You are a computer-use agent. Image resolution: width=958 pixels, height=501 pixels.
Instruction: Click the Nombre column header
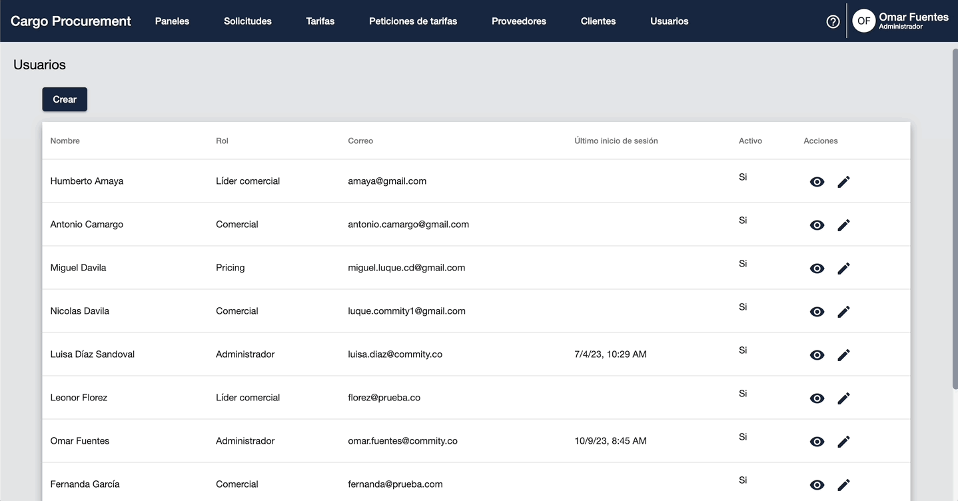65,141
